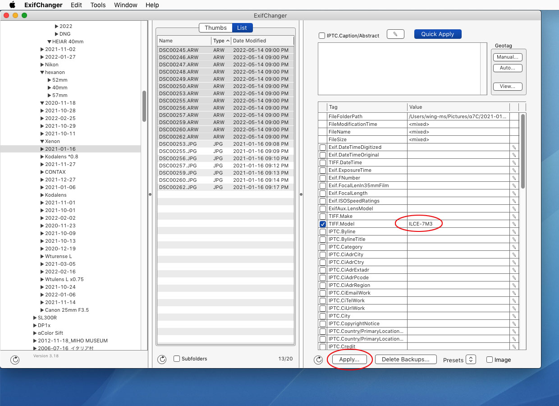Click the Quick Apply button
The image size is (559, 406).
[x=438, y=34]
